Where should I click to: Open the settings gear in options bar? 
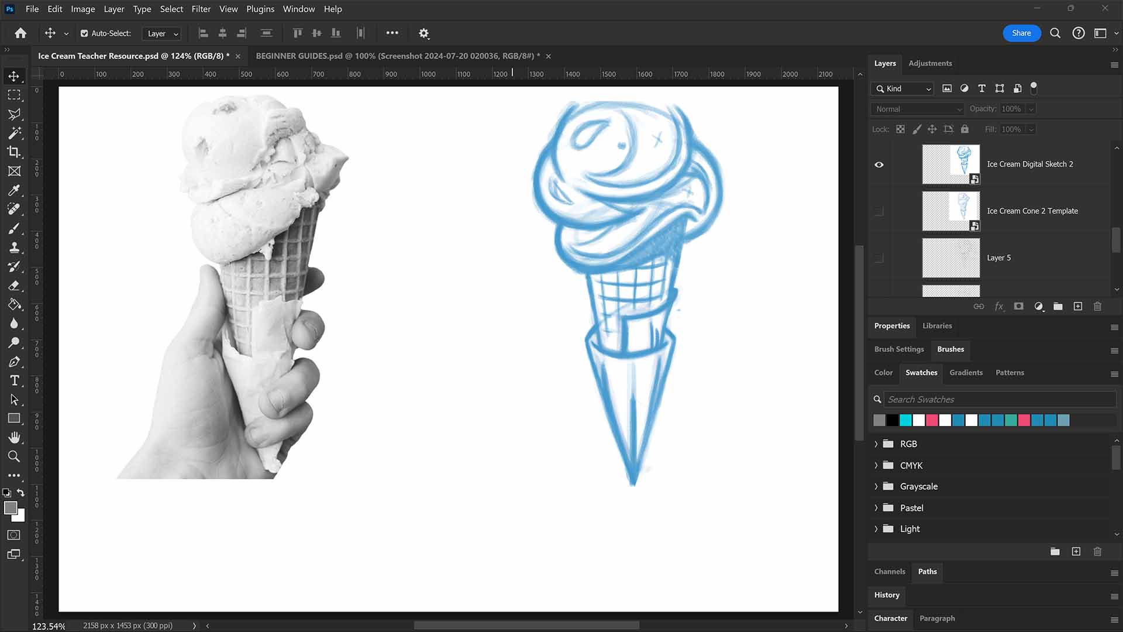pyautogui.click(x=424, y=33)
